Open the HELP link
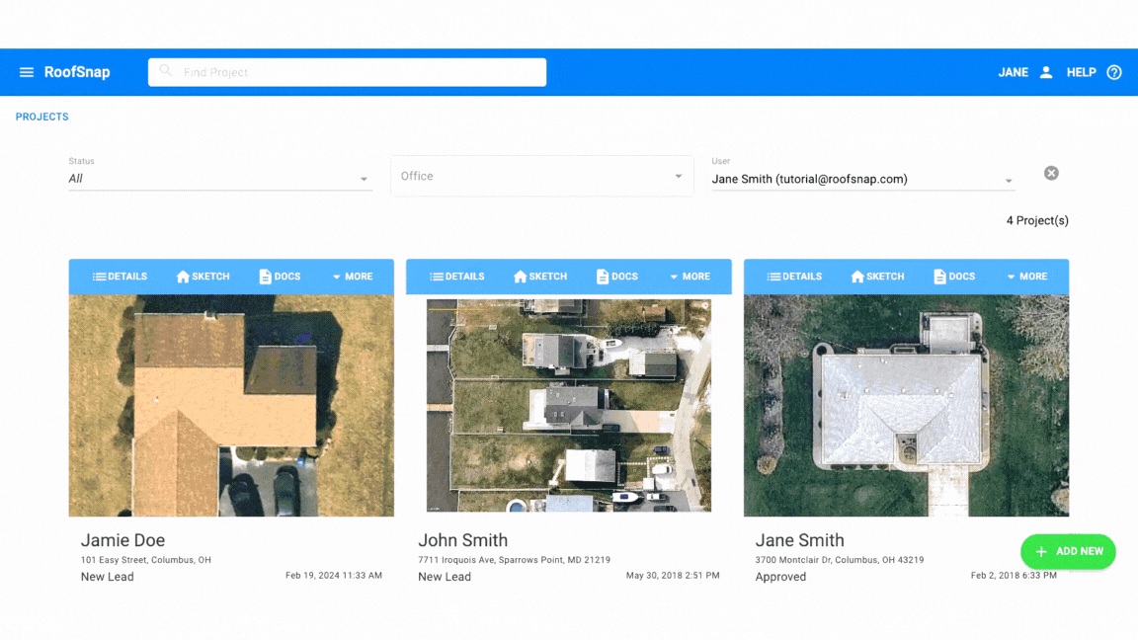This screenshot has height=640, width=1138. 1081,72
